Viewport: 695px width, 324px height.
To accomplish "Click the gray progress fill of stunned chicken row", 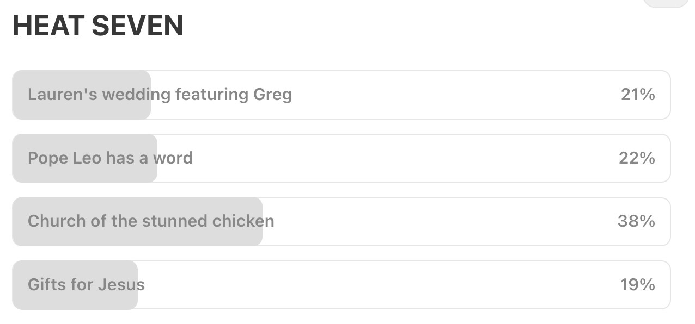I will coord(137,221).
